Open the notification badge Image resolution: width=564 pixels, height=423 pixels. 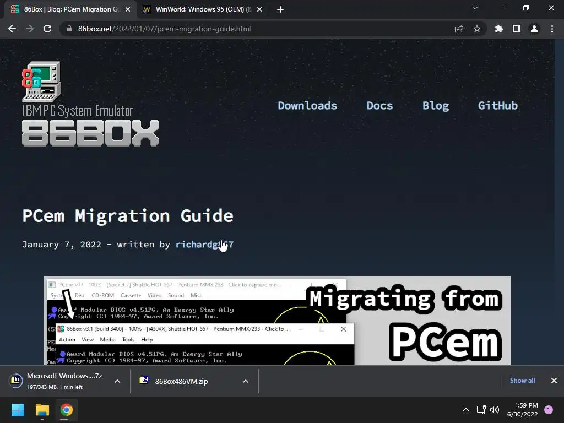coord(549,410)
